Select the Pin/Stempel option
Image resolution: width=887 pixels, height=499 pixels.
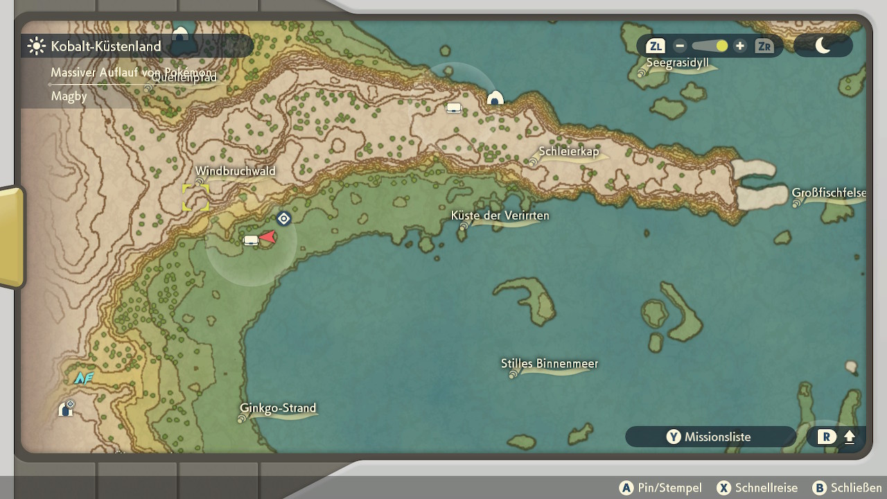[660, 488]
